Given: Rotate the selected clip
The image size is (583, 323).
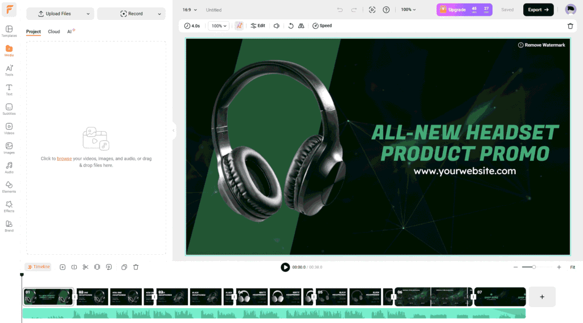Looking at the screenshot, I should pos(291,26).
